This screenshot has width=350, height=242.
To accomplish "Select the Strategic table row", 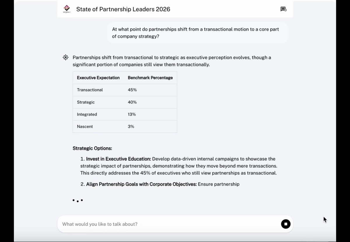I will tap(125, 102).
